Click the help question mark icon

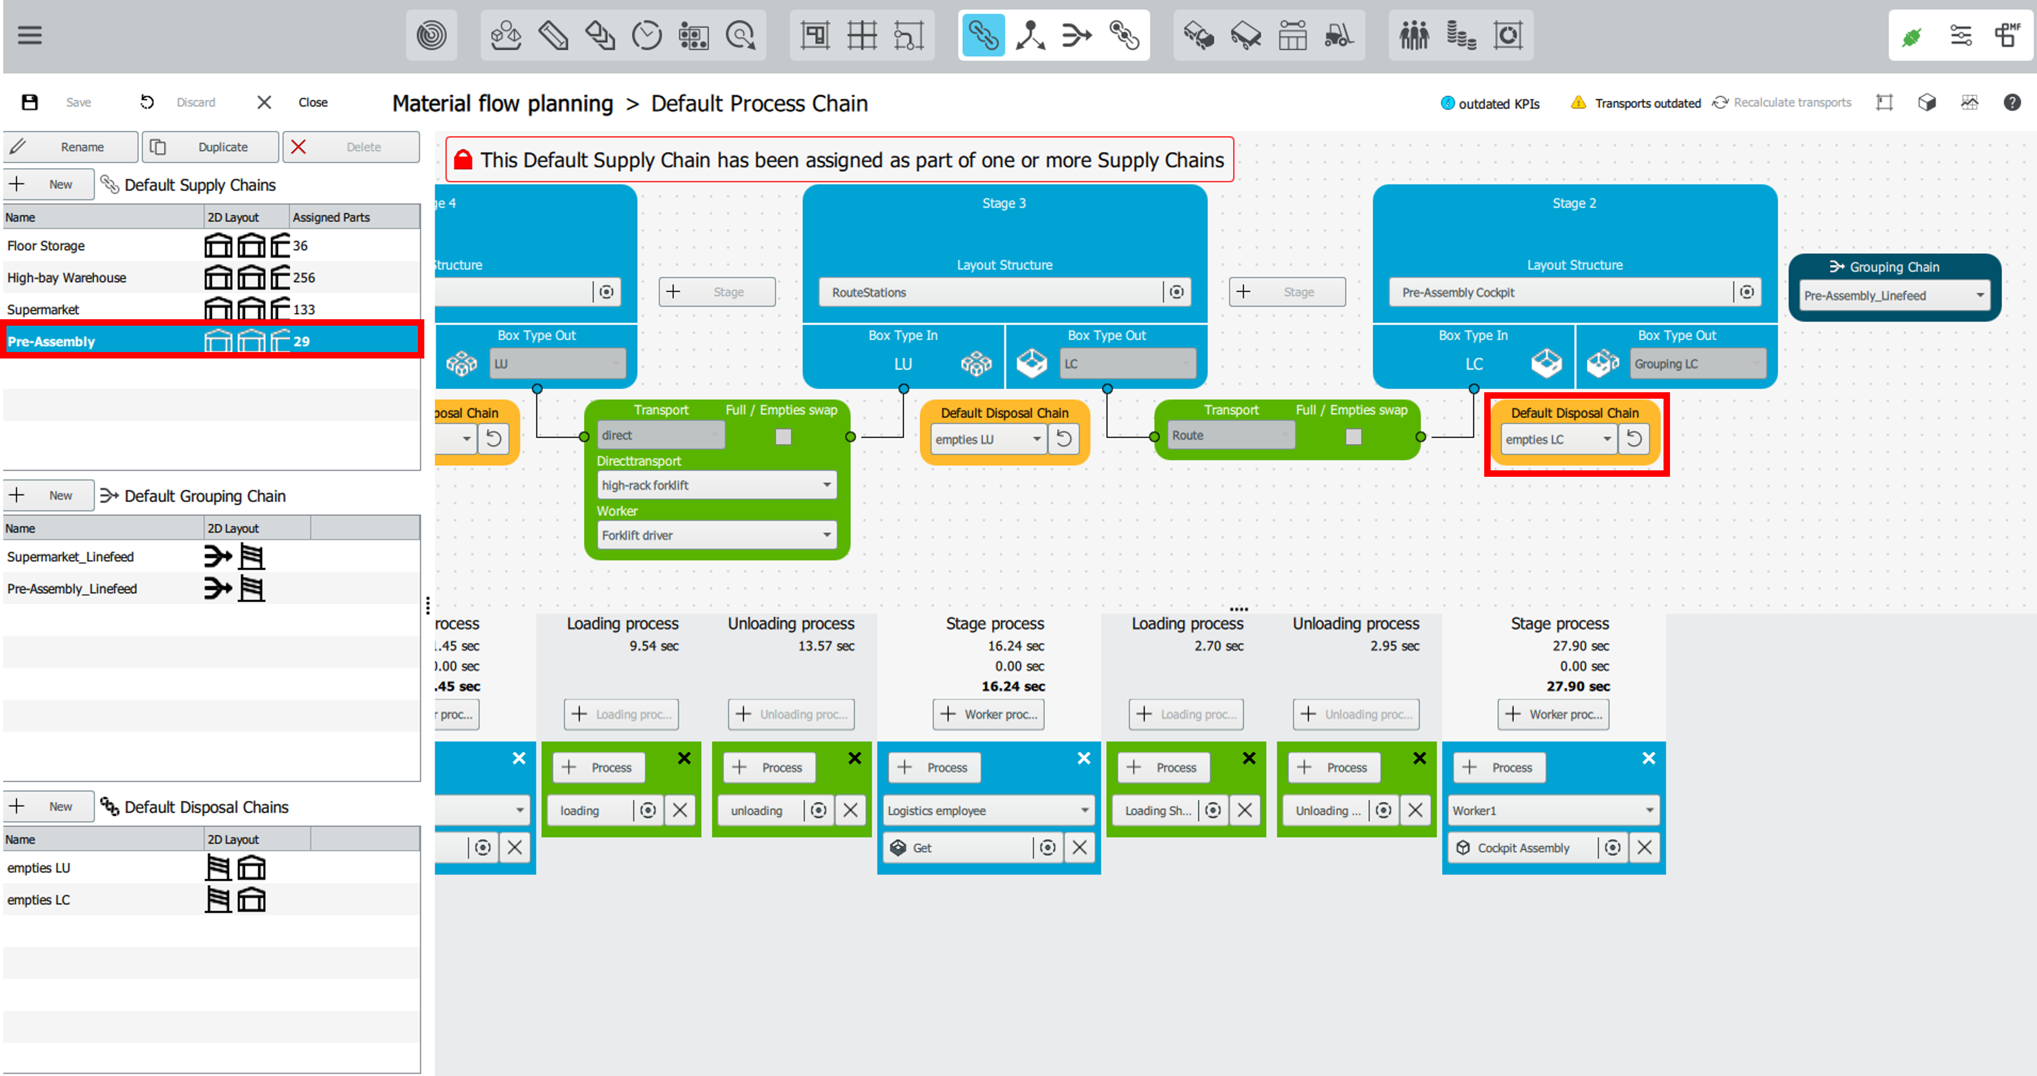(x=2012, y=102)
